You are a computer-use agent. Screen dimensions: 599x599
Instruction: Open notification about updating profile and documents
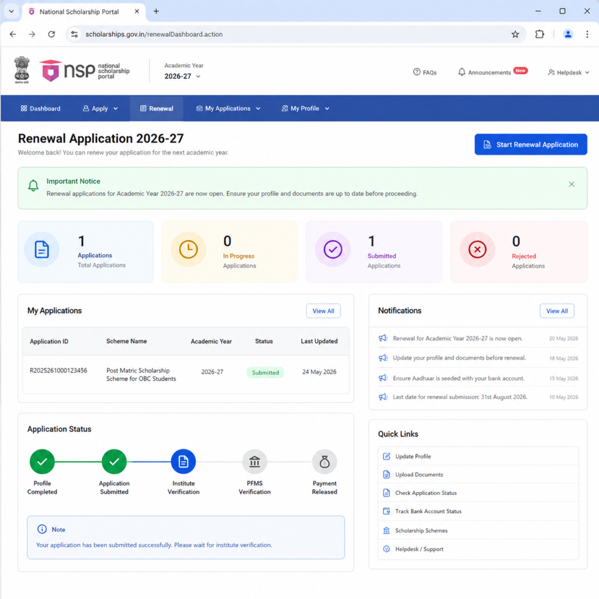[x=478, y=358]
